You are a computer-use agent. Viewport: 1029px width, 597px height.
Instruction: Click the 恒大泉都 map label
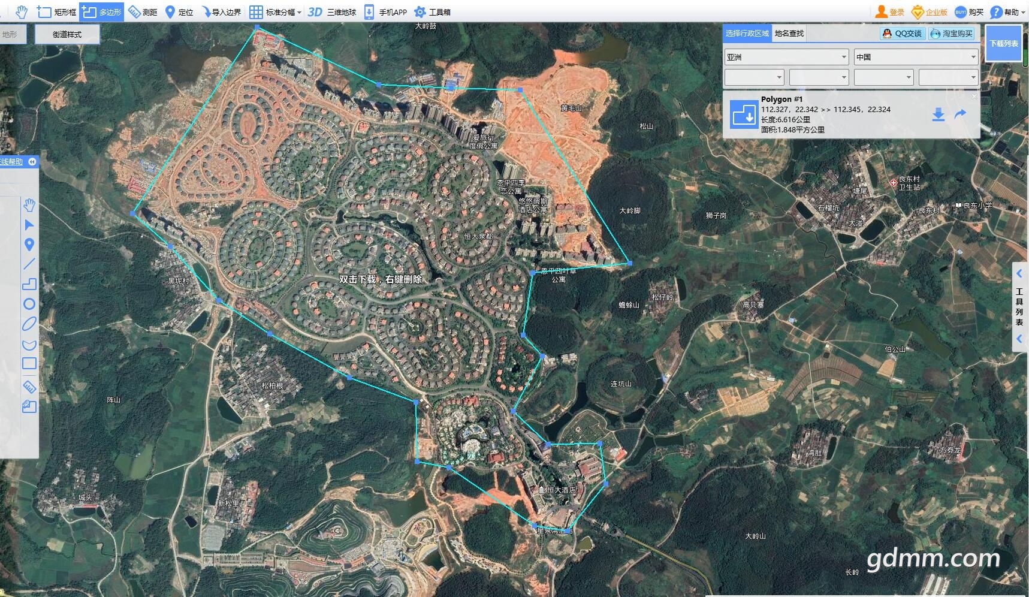pos(478,236)
